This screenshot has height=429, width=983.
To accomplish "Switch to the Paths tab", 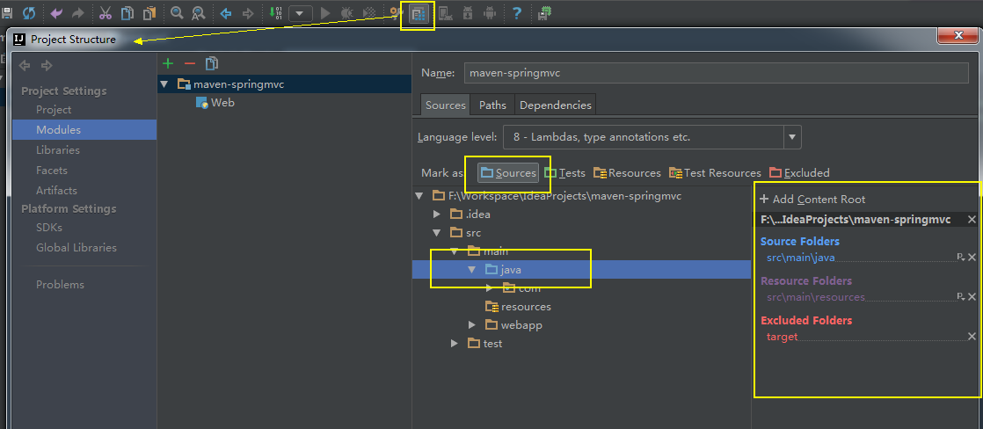I will (492, 105).
